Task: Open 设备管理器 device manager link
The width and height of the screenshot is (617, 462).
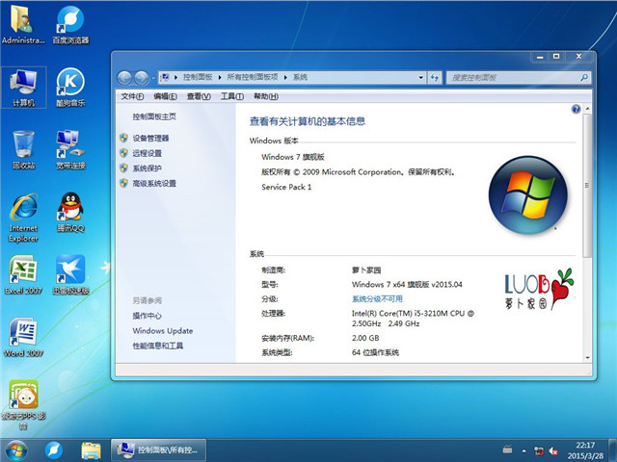Action: (x=150, y=139)
